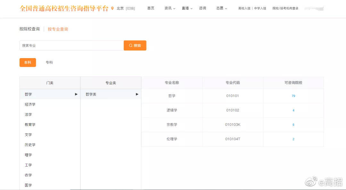Open the 咨询 menu item
Viewport: 346px width, 190px height.
point(202,8)
